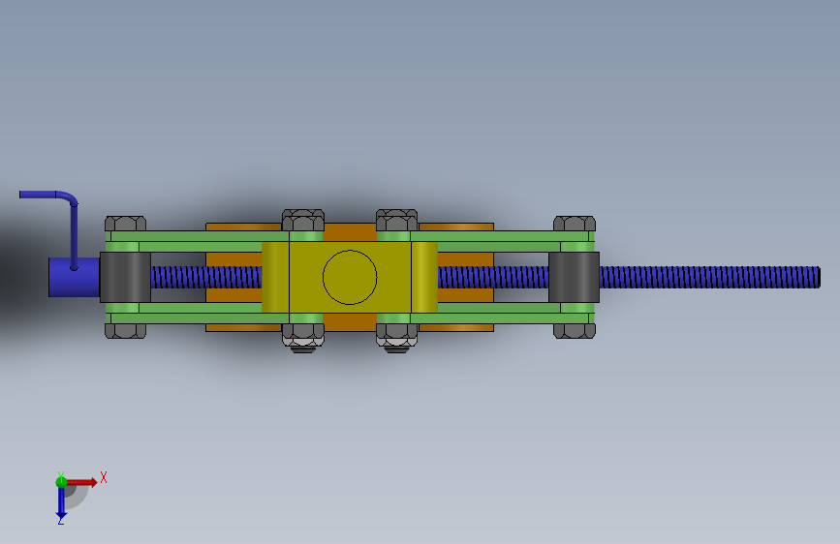Click upper center-left hex bolt head
Screen dimensions: 840x544
click(x=303, y=220)
